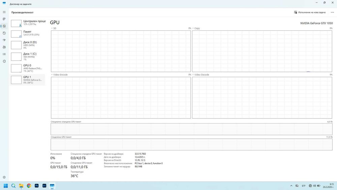Click the Video Encode usage graph
337x190 pixels.
[x=121, y=98]
